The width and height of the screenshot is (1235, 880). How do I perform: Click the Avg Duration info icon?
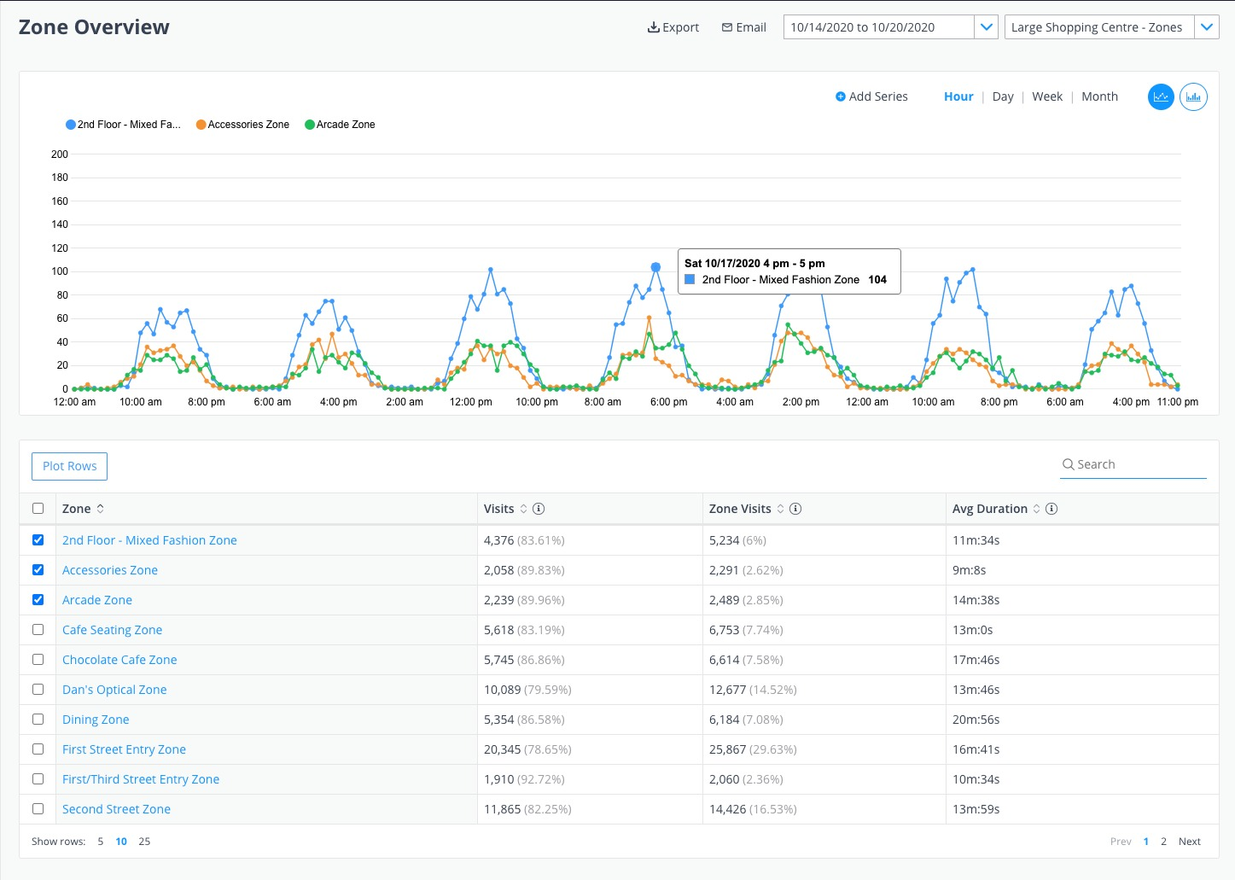click(x=1051, y=508)
